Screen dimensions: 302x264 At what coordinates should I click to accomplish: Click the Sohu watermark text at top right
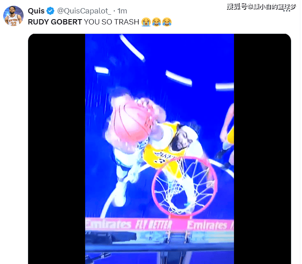pyautogui.click(x=261, y=7)
